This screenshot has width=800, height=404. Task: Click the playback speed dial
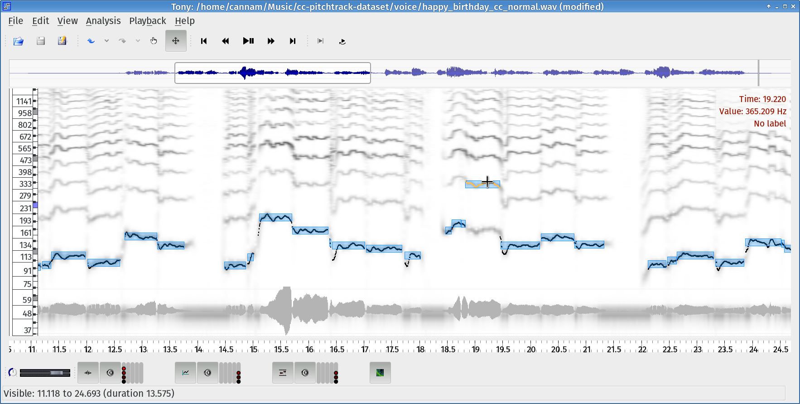point(13,373)
